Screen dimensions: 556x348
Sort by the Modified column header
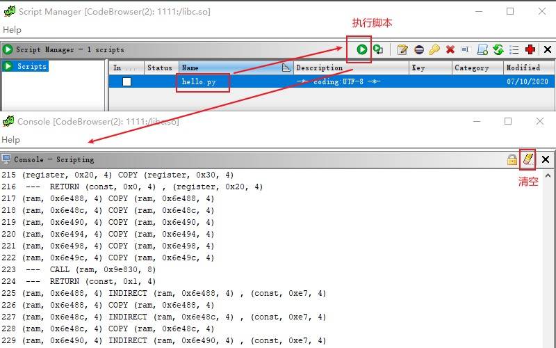coord(529,68)
